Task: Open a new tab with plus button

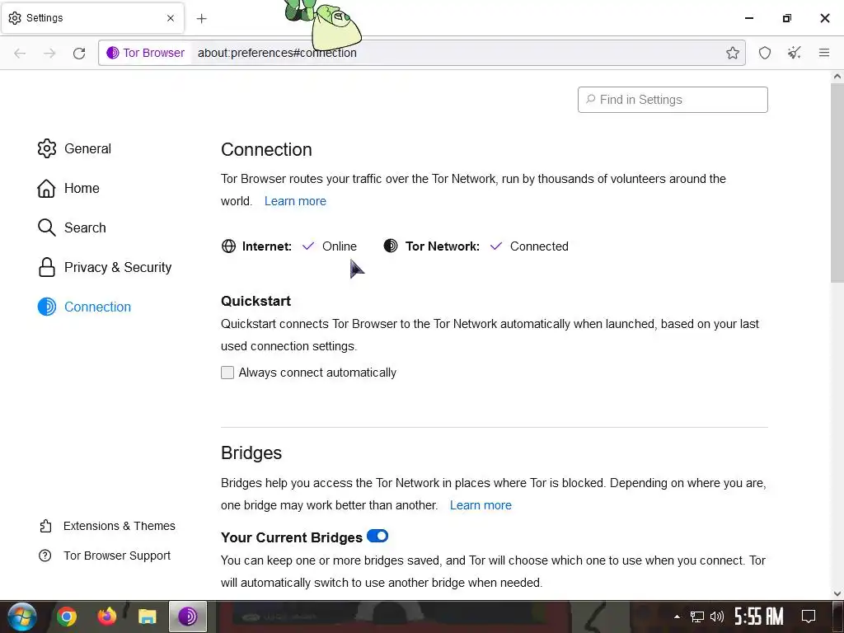Action: point(201,18)
